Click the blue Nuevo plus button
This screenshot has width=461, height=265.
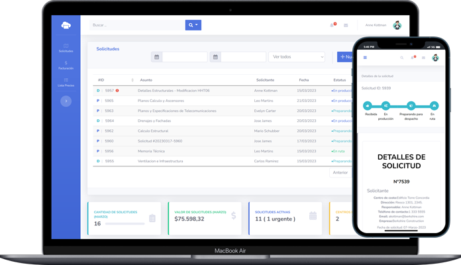[345, 57]
